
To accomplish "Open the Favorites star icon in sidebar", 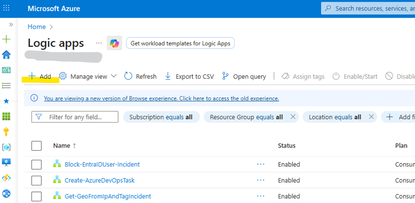I will click(6, 101).
